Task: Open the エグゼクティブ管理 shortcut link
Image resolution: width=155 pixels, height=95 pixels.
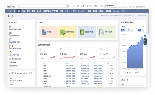Action: click(x=16, y=81)
